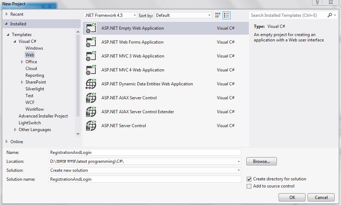
Task: Select Silverlight in the templates tree
Action: click(35, 89)
